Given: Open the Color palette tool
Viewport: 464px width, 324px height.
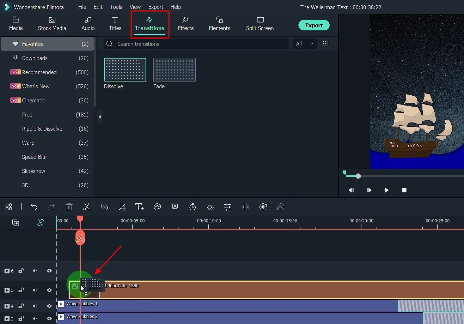Looking at the screenshot, I should coord(157,207).
